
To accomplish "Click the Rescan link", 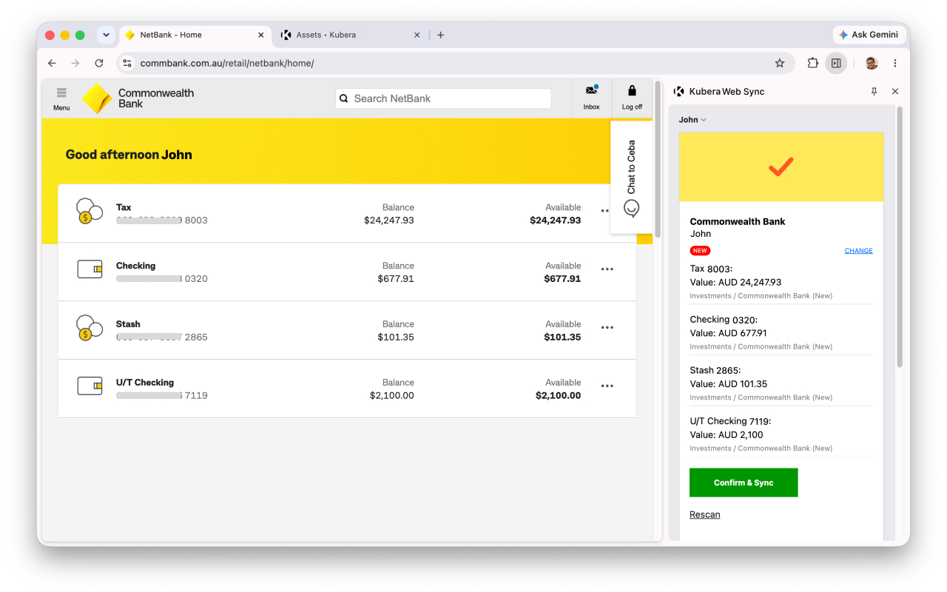I will click(x=704, y=514).
